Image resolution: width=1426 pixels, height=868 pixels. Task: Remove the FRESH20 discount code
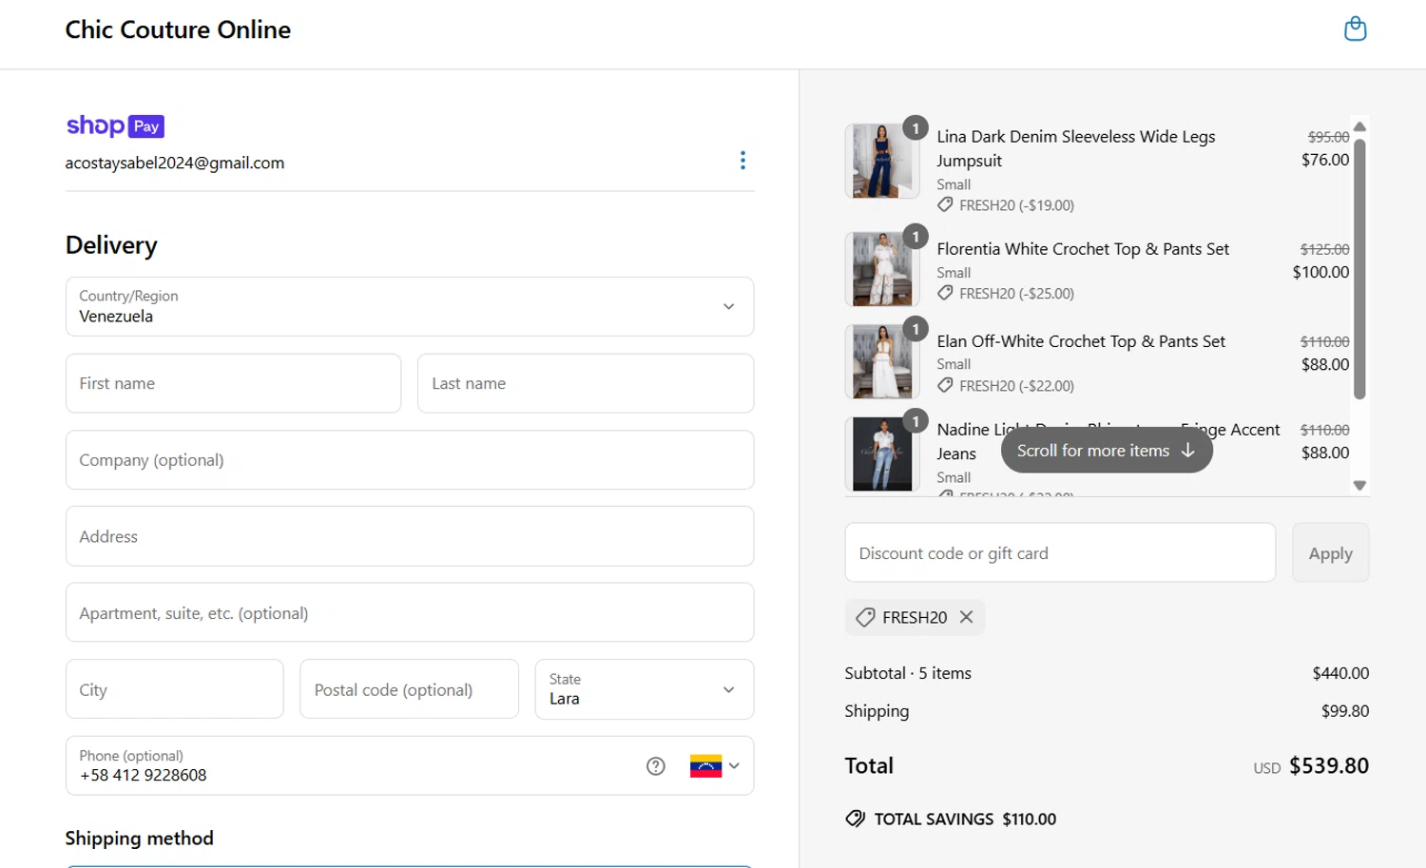967,617
